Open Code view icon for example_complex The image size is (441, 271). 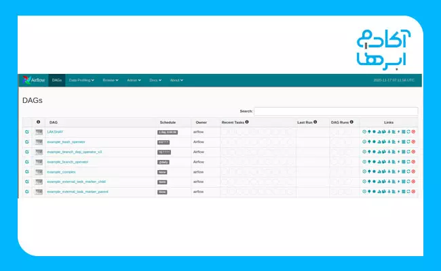click(398, 172)
